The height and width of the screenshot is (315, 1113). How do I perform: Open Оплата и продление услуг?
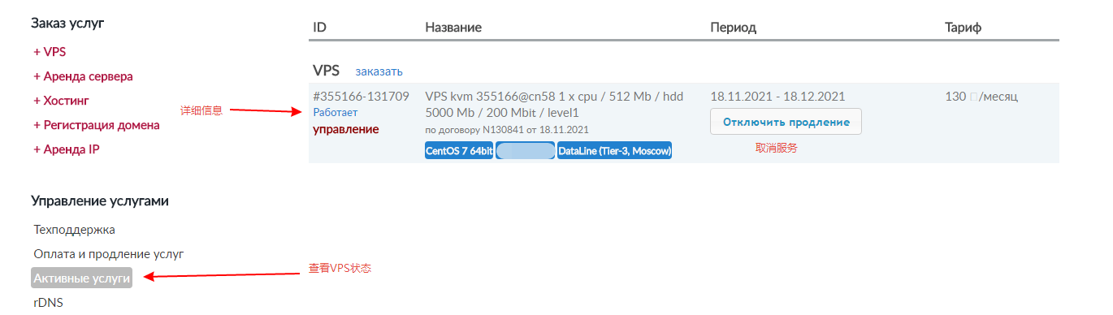pos(108,254)
